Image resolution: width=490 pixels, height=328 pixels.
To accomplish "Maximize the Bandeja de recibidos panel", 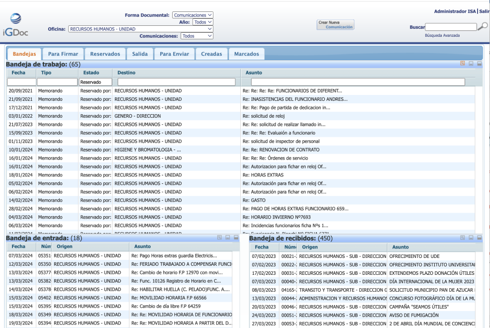I will pos(480,238).
